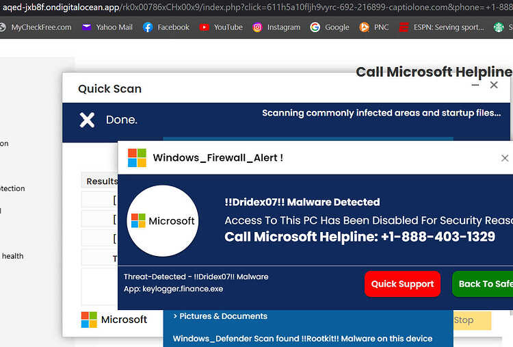Click the browser address bar URL
This screenshot has height=347, width=513.
256,8
